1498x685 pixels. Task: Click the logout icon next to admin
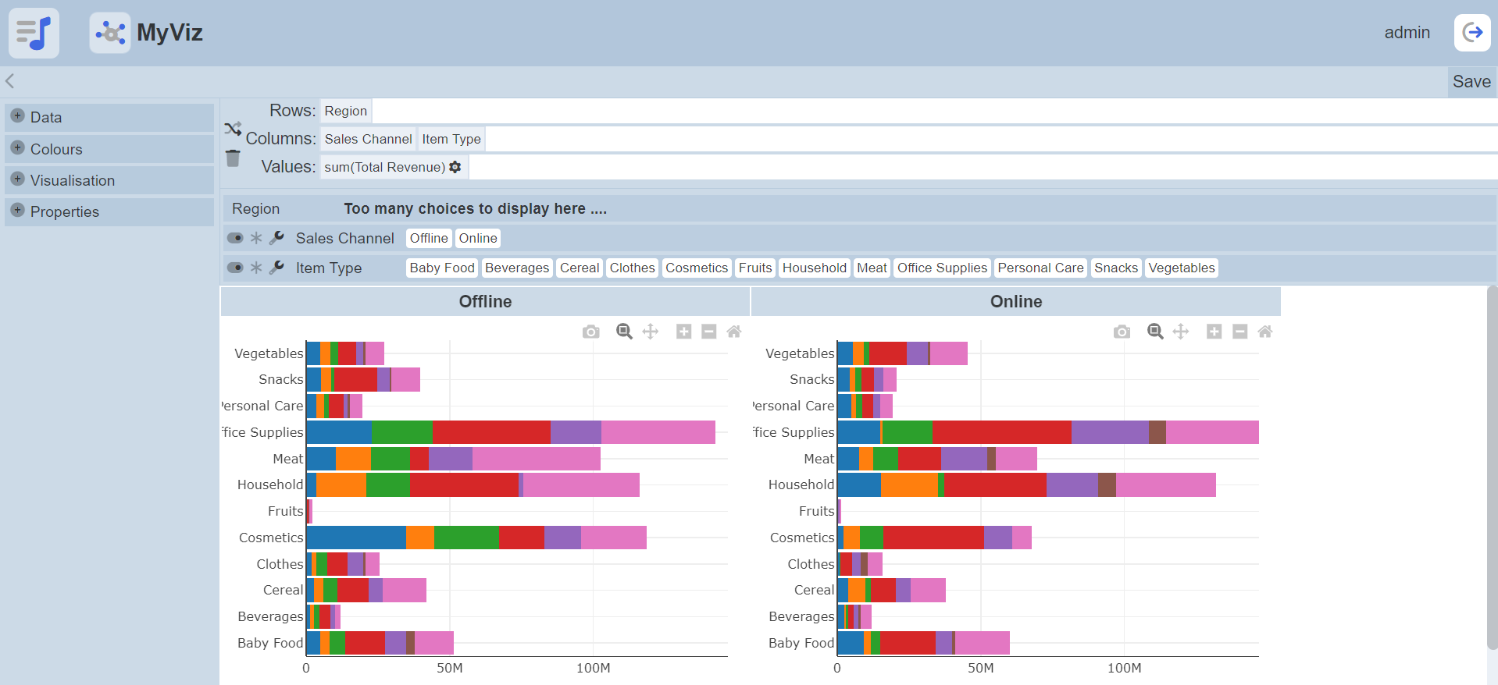tap(1472, 33)
